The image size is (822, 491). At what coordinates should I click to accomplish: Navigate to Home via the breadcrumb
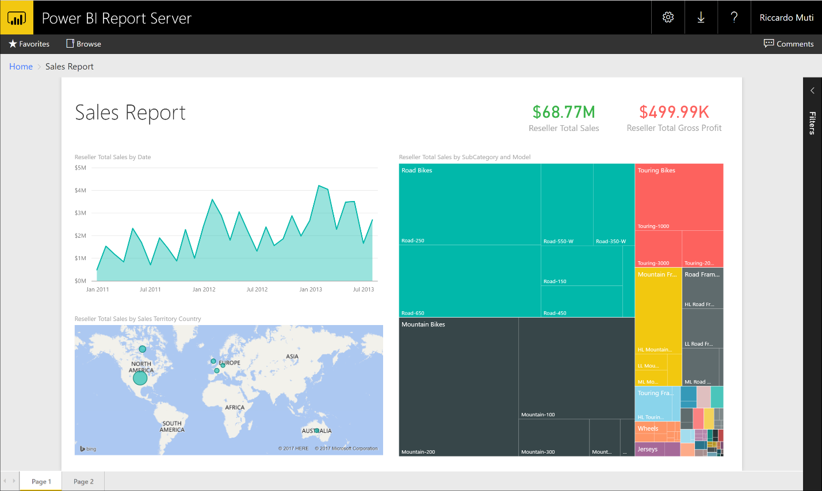pyautogui.click(x=21, y=67)
